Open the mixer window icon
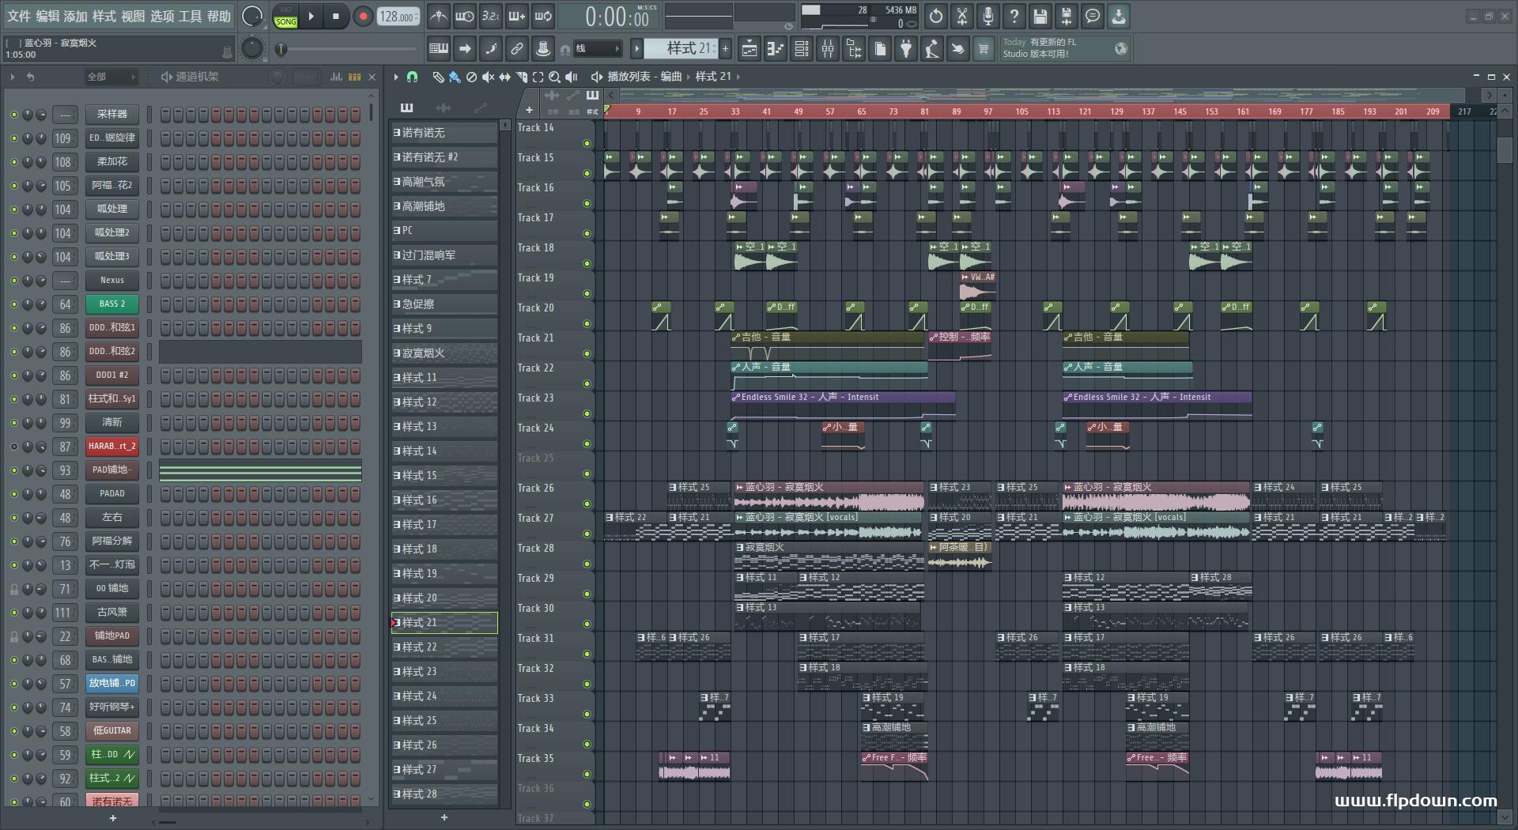This screenshot has height=830, width=1518. [828, 49]
